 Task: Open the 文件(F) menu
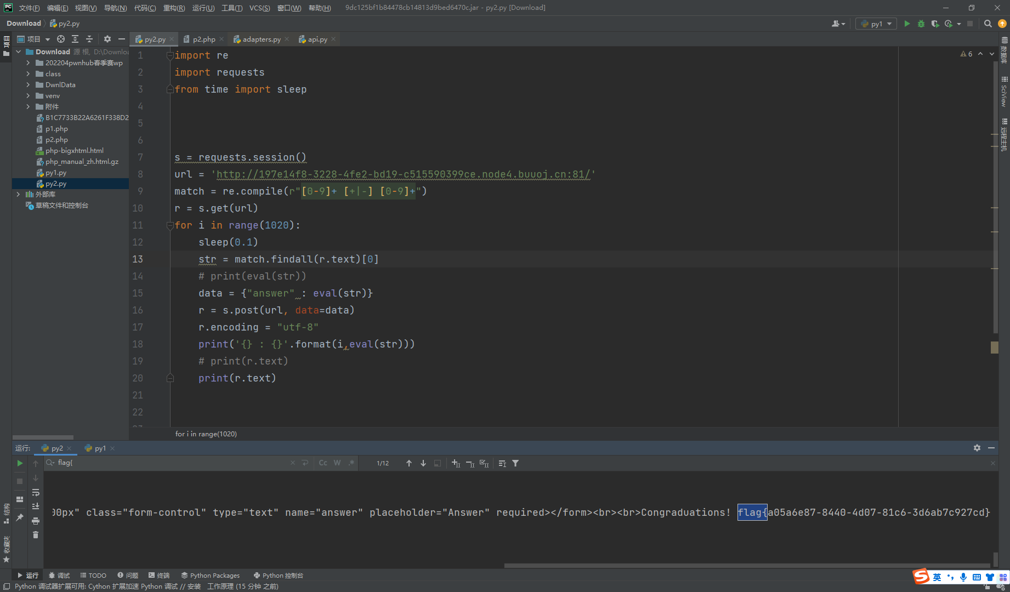coord(29,8)
